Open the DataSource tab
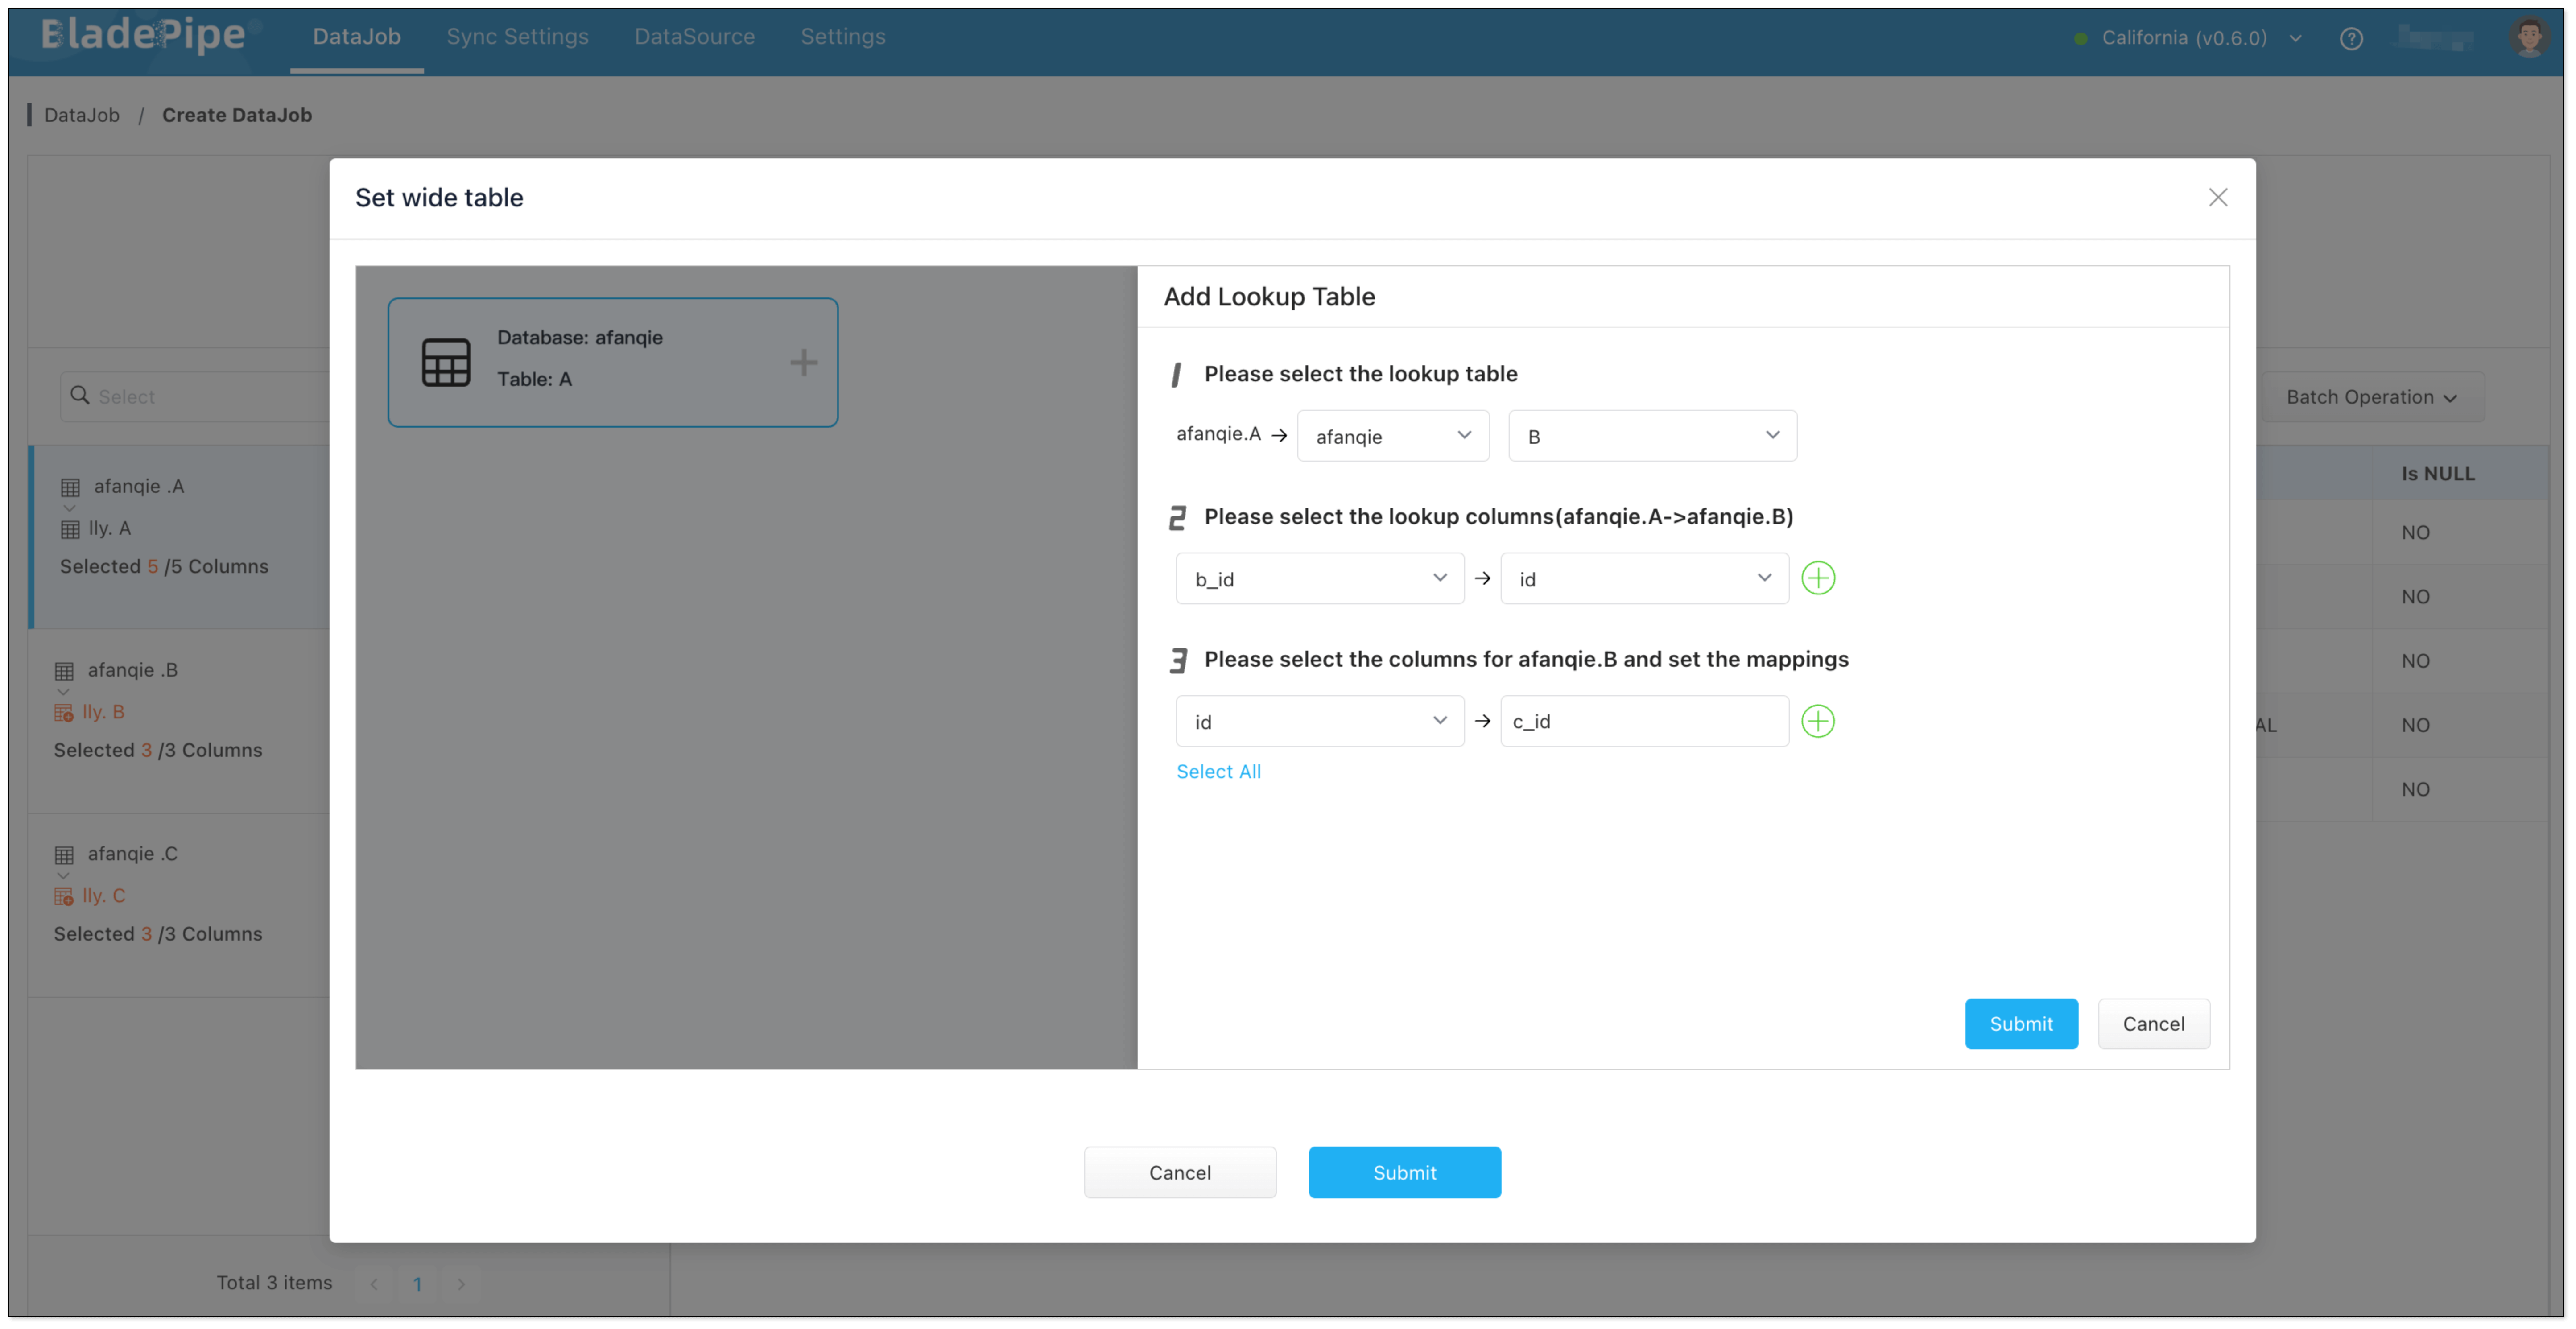The image size is (2576, 1329). tap(694, 37)
